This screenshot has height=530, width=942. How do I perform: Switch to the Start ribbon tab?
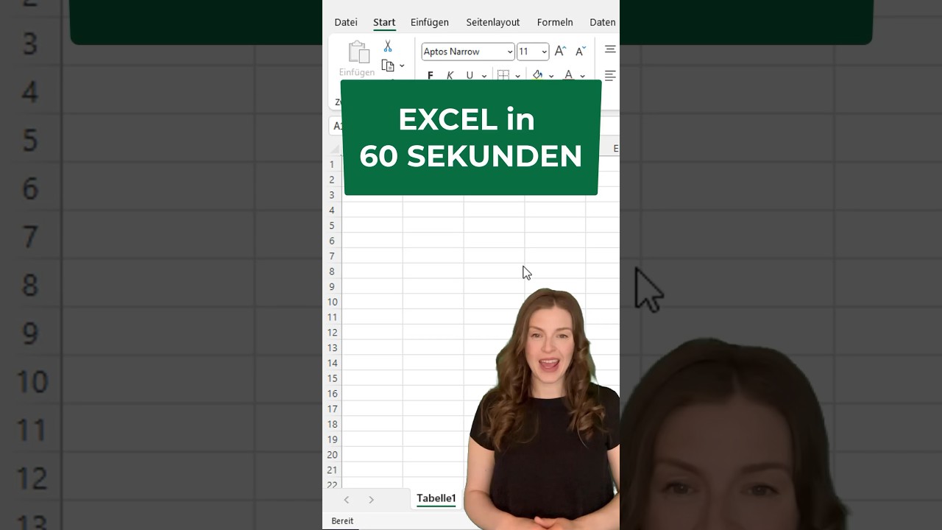[x=384, y=22]
